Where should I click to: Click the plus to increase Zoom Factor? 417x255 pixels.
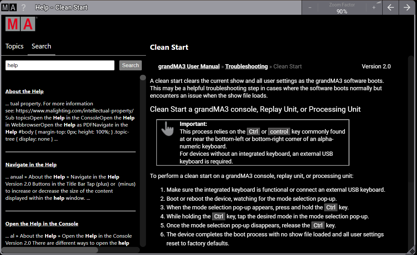click(374, 7)
